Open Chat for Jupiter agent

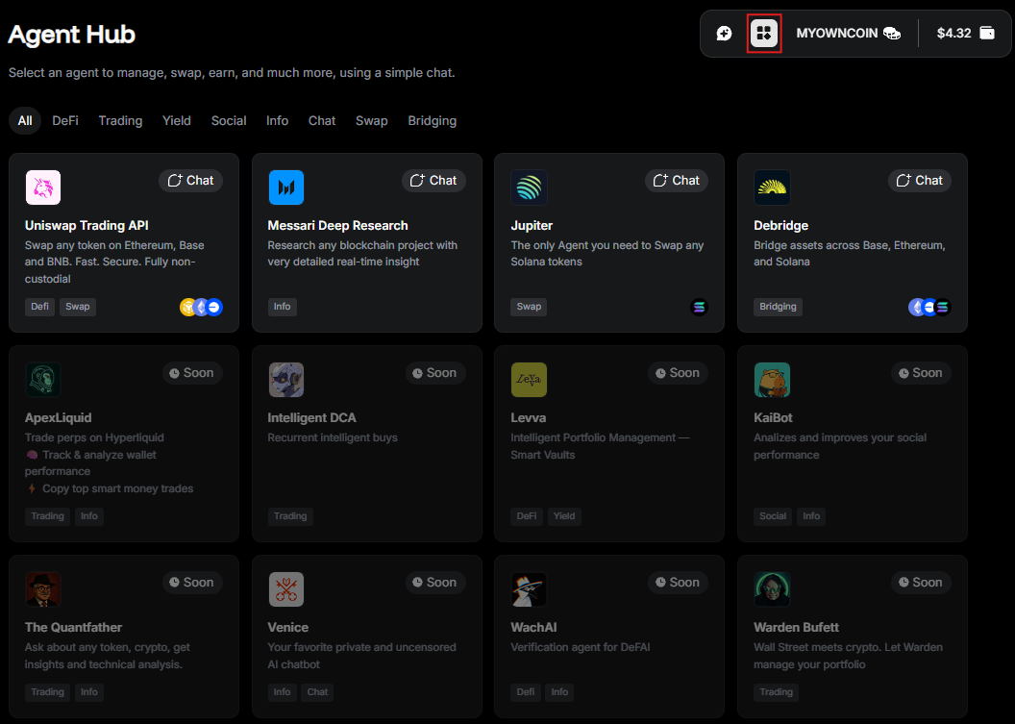coord(677,181)
